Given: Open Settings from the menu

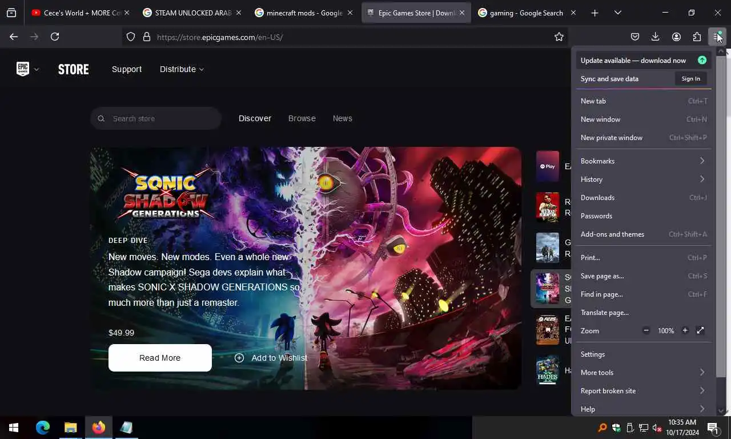Looking at the screenshot, I should tap(644, 354).
